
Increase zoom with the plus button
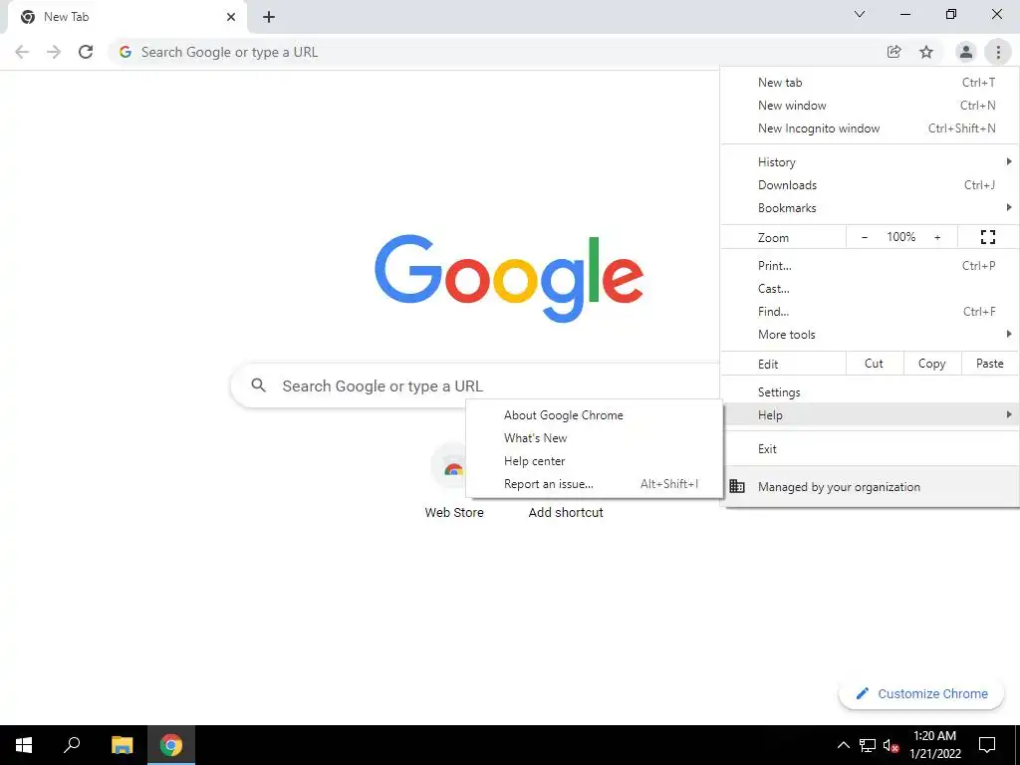click(x=937, y=237)
